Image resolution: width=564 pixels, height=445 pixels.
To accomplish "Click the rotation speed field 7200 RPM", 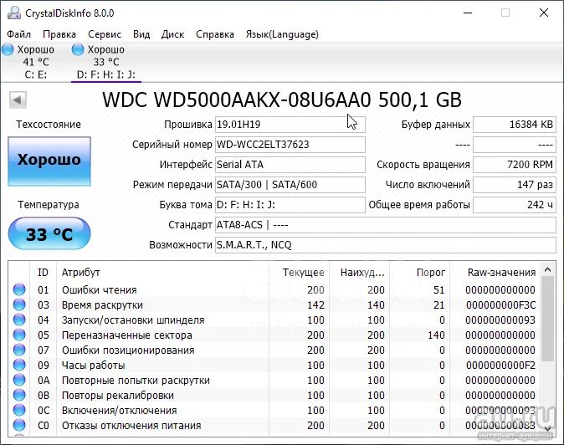I will click(515, 165).
